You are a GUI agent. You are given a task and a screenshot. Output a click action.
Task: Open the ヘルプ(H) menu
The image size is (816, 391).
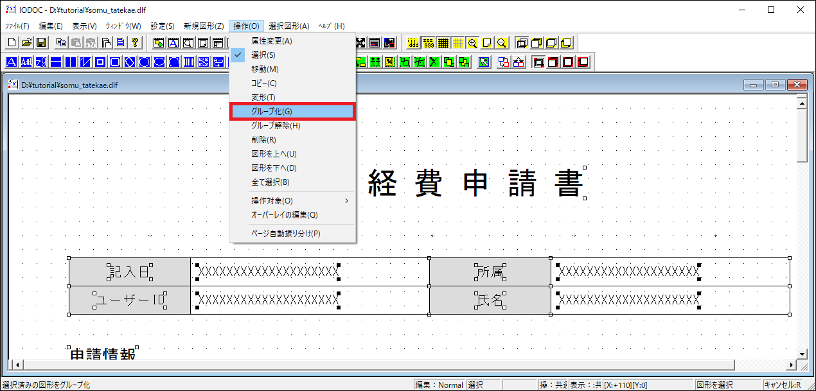(332, 26)
